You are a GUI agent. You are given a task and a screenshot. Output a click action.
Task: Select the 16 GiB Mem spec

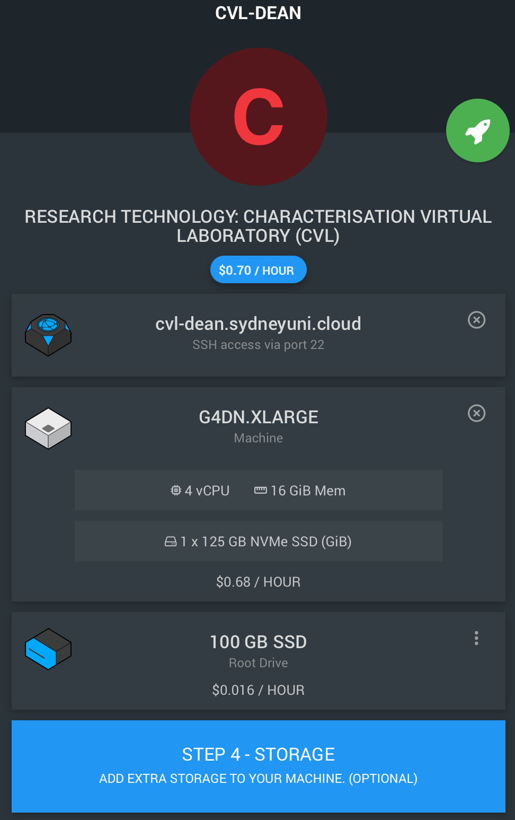(300, 491)
